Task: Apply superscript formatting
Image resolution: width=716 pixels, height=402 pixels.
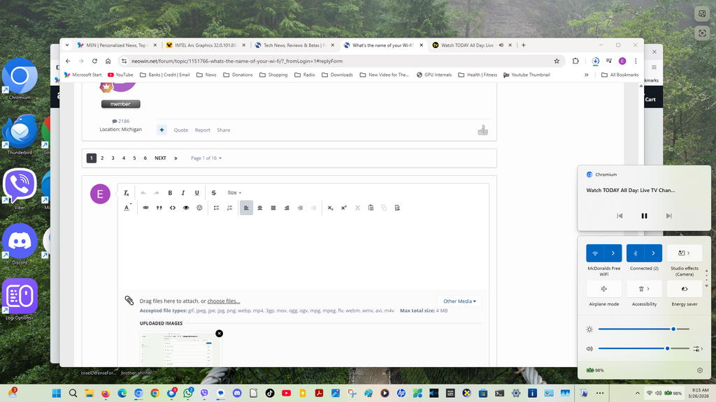Action: pyautogui.click(x=344, y=208)
